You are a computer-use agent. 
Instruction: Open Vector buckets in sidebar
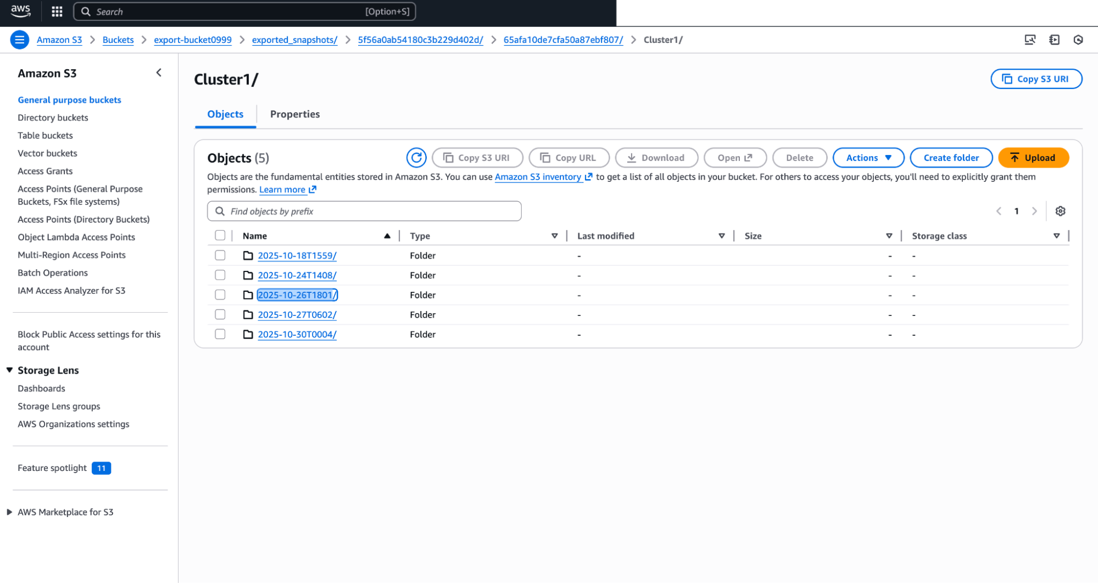pyautogui.click(x=47, y=153)
